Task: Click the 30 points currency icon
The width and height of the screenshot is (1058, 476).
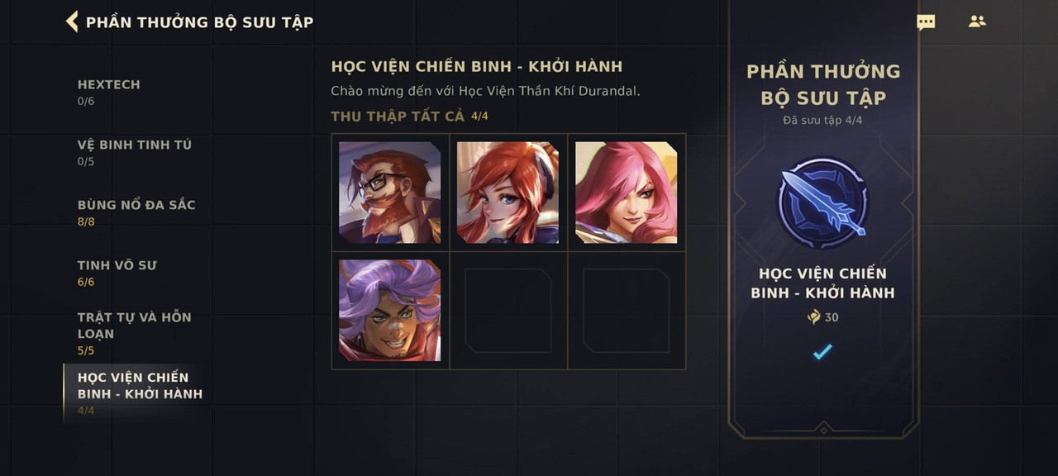Action: click(814, 317)
